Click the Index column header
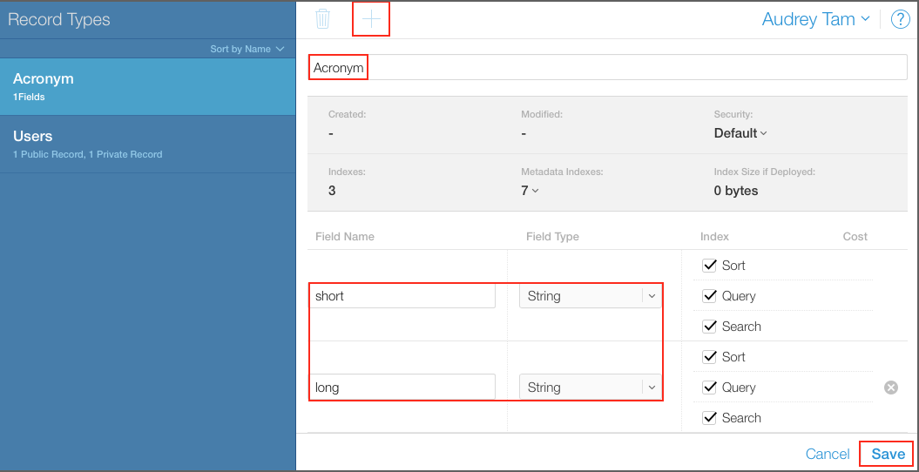 tap(714, 237)
